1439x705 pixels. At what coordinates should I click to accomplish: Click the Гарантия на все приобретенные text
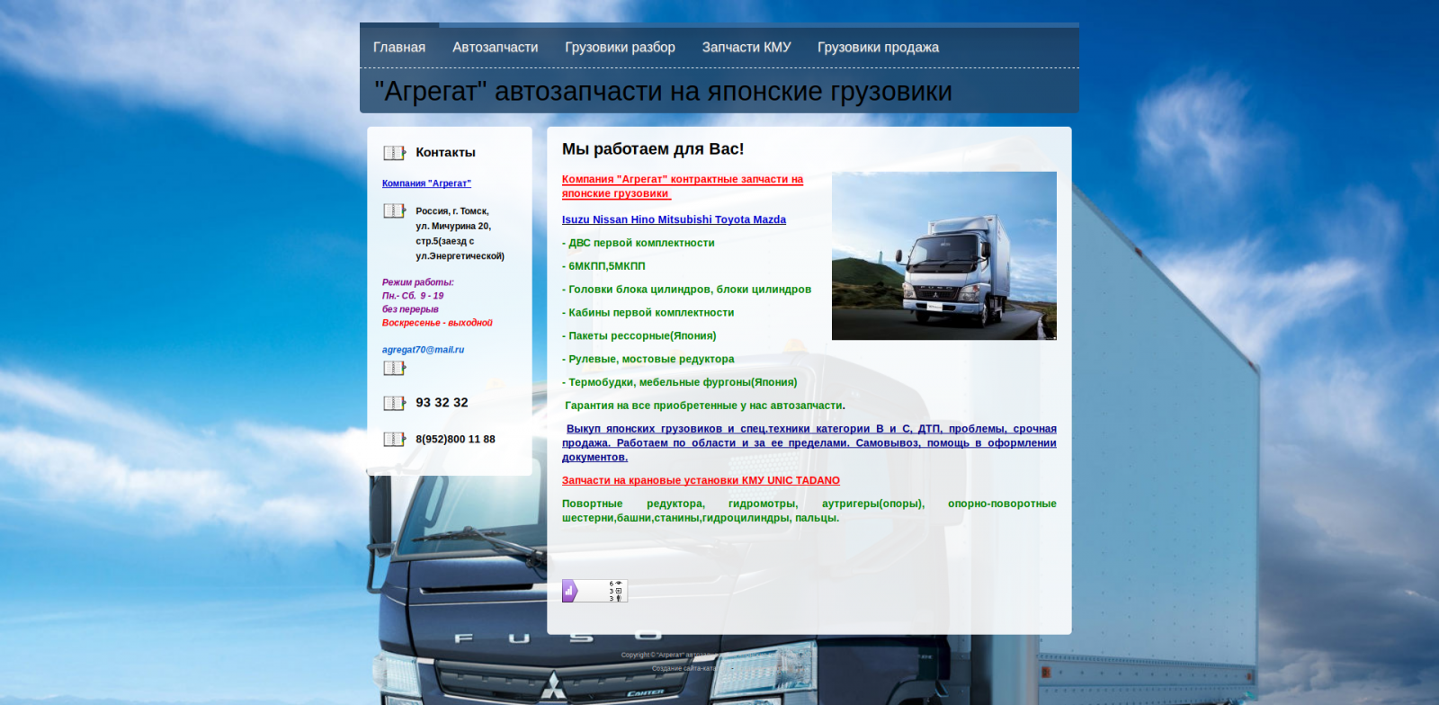click(704, 406)
